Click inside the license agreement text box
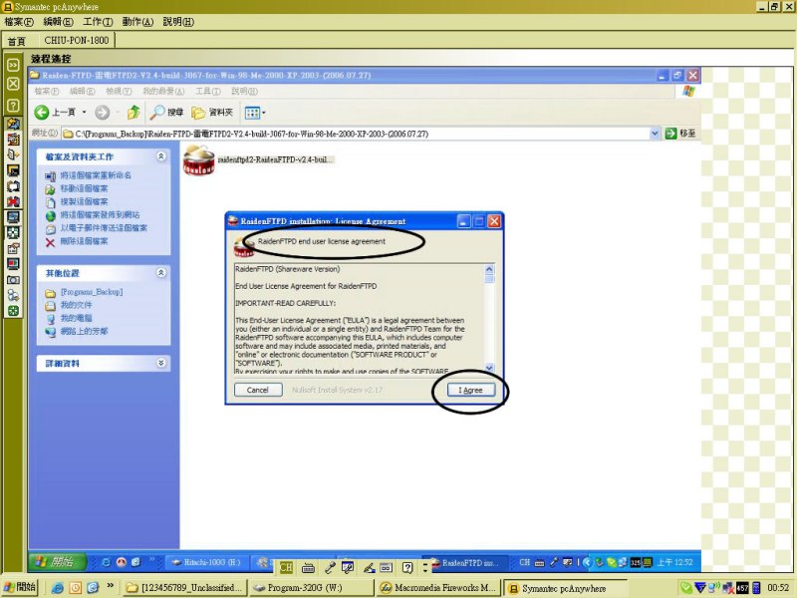The image size is (797, 598). [359, 318]
